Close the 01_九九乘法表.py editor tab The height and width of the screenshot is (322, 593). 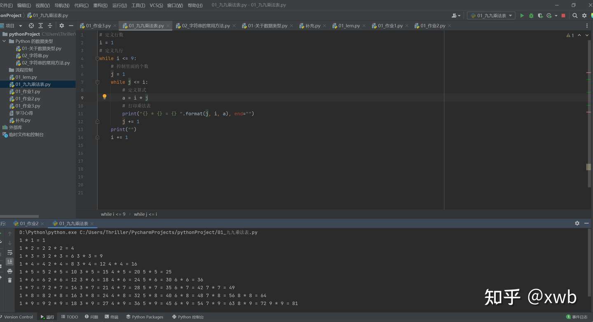tap(168, 26)
